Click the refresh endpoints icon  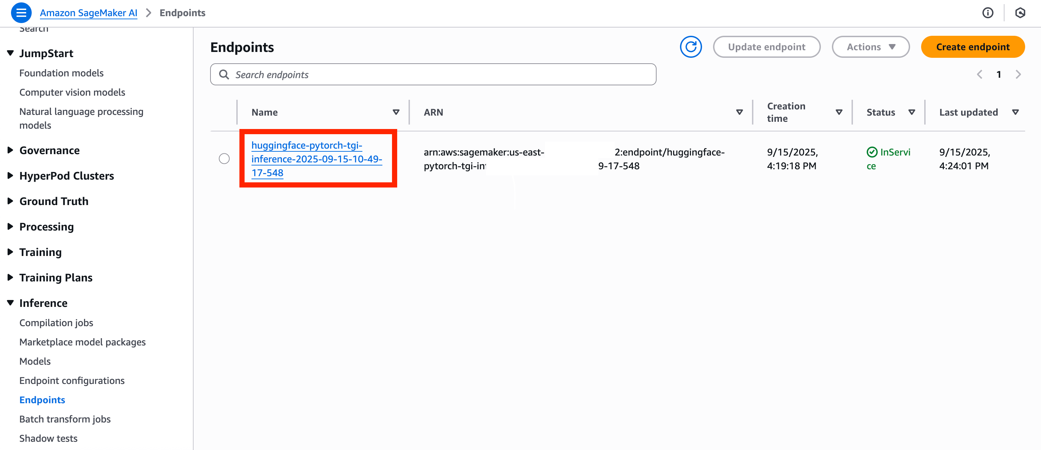pyautogui.click(x=690, y=47)
